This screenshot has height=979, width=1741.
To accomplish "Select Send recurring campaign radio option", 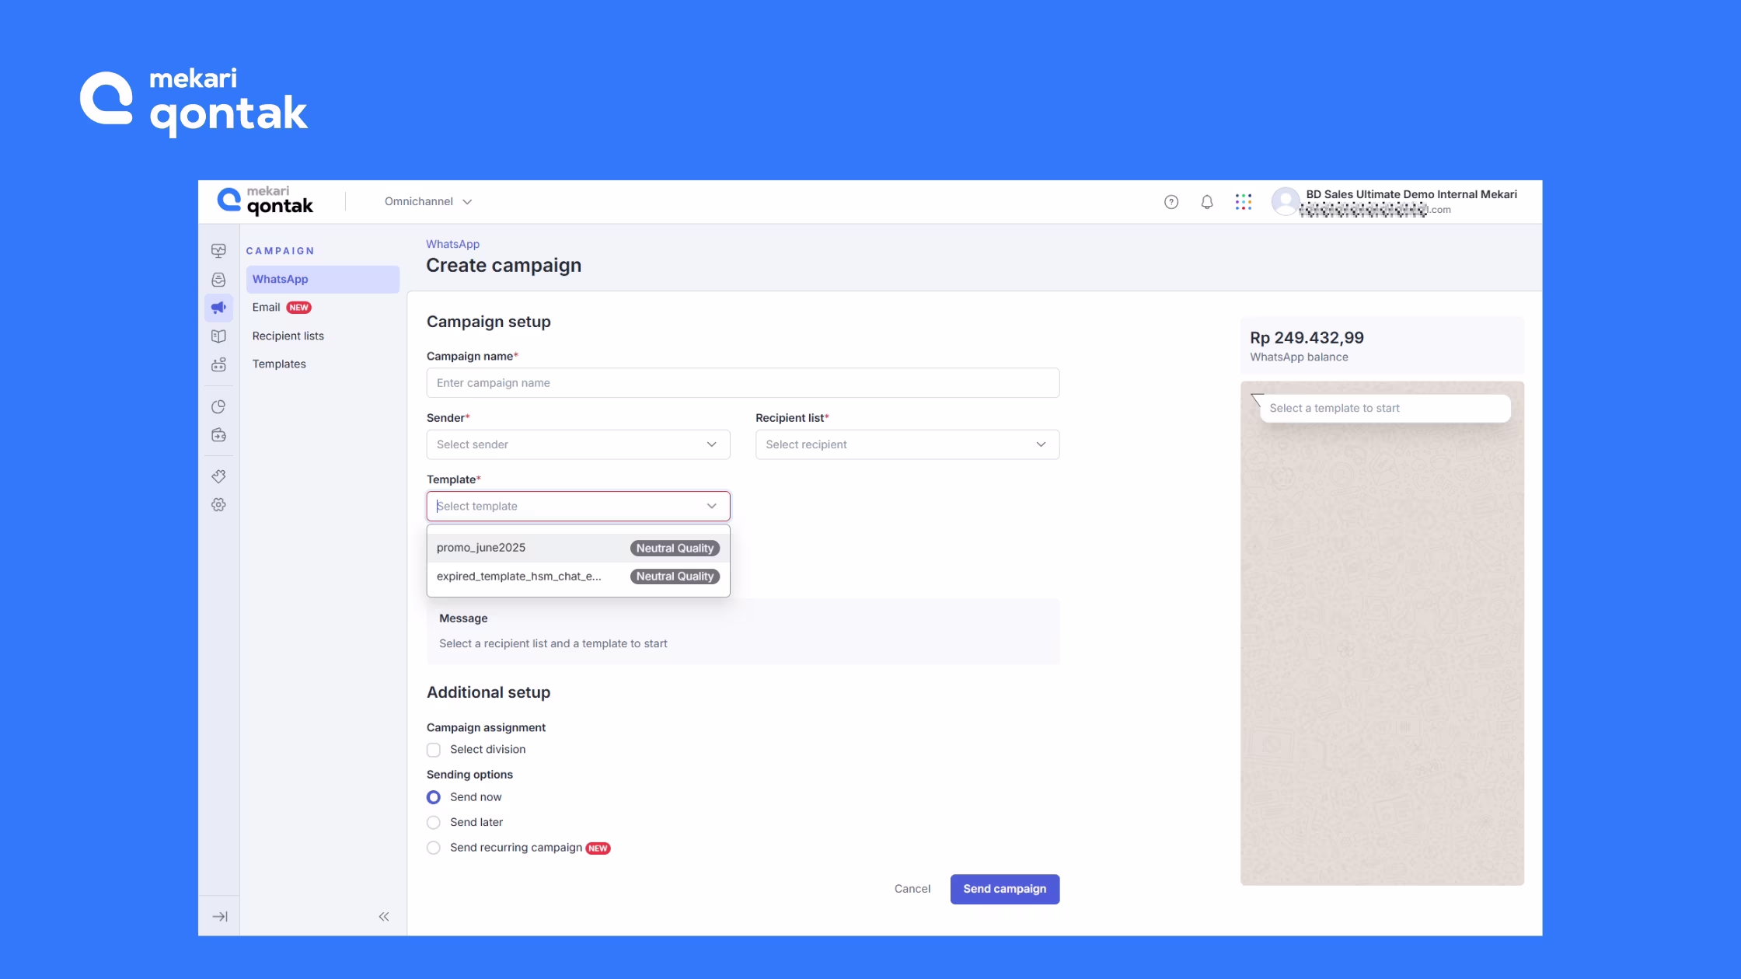I will [x=434, y=848].
